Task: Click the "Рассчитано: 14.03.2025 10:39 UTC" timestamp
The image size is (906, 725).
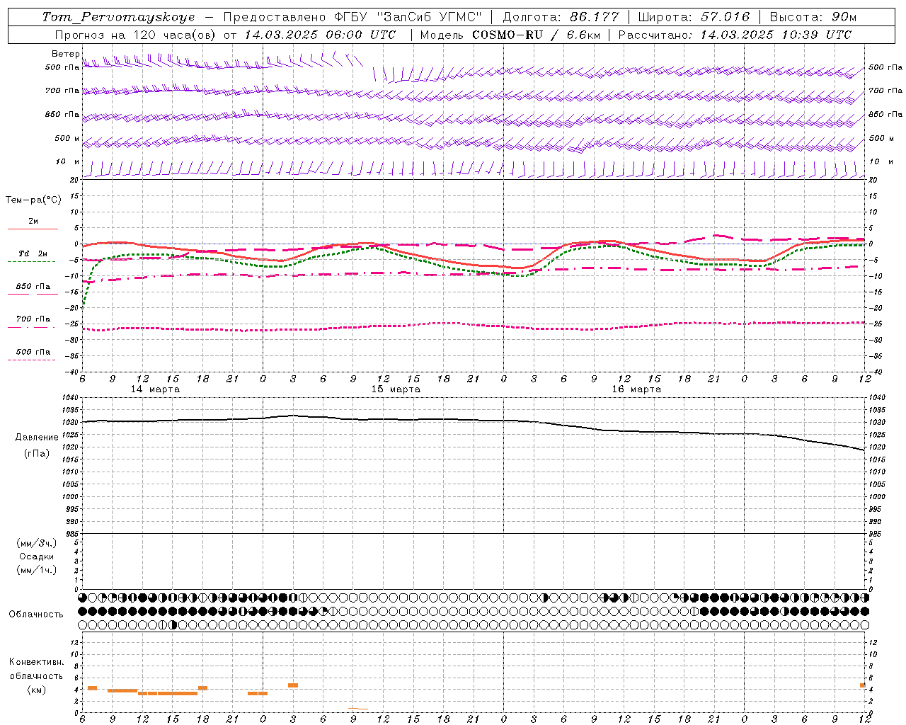Action: tap(735, 35)
